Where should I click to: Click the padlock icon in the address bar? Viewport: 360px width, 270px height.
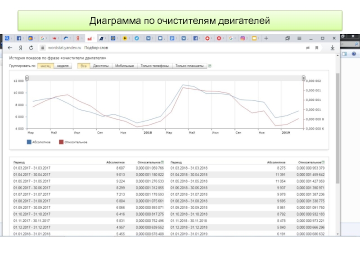[42, 48]
